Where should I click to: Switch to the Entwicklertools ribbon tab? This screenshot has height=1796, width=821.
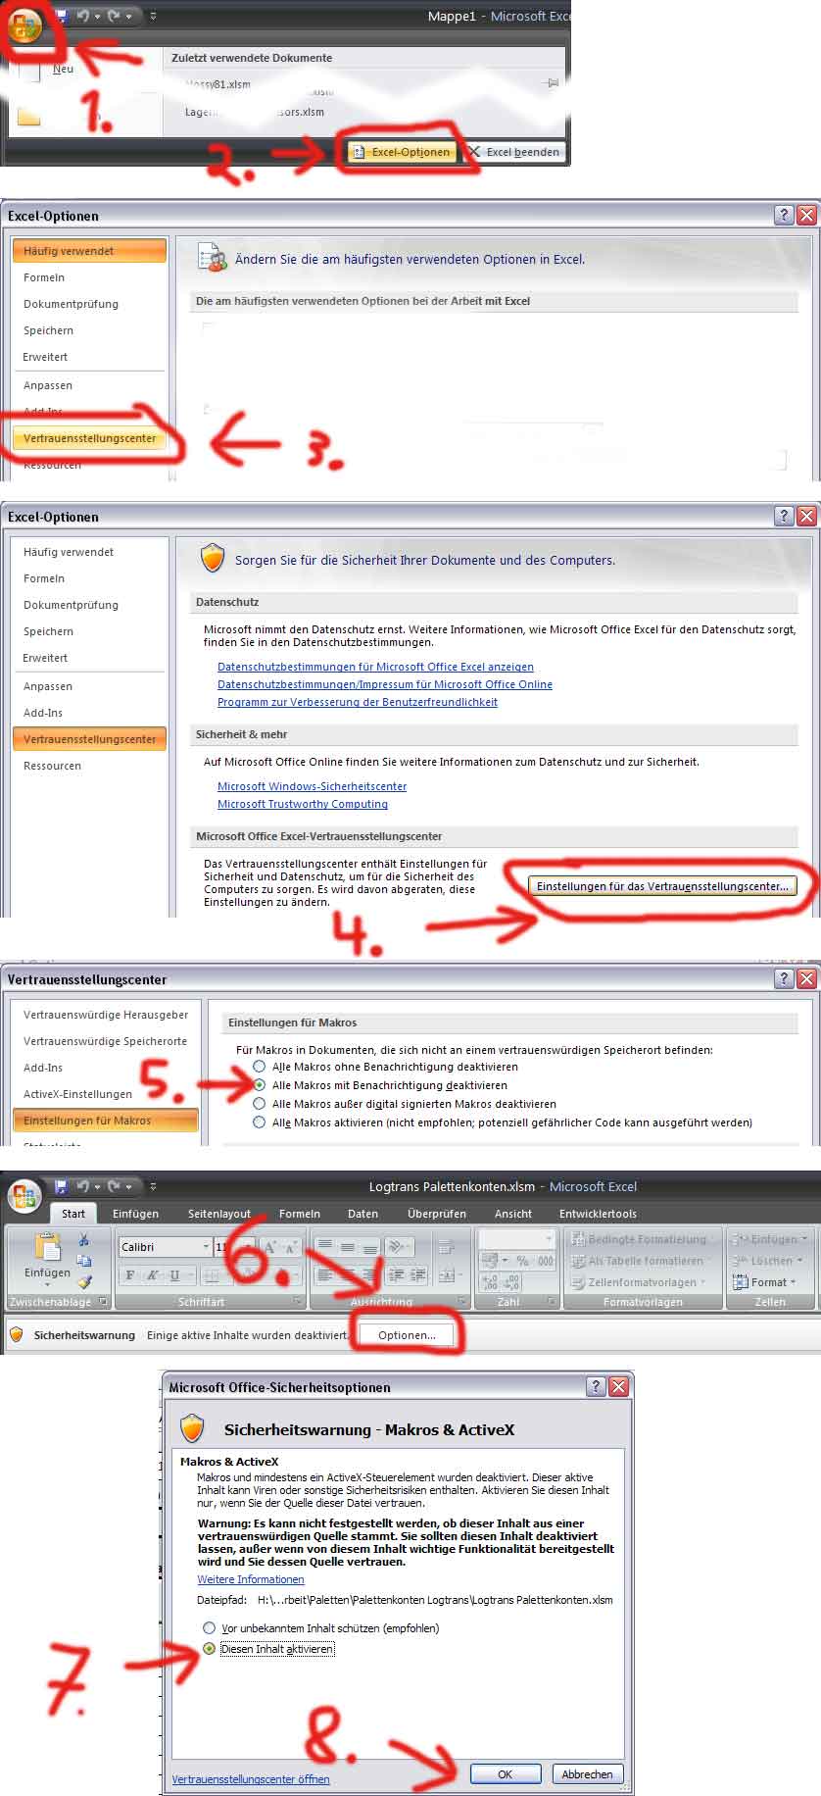click(598, 1214)
